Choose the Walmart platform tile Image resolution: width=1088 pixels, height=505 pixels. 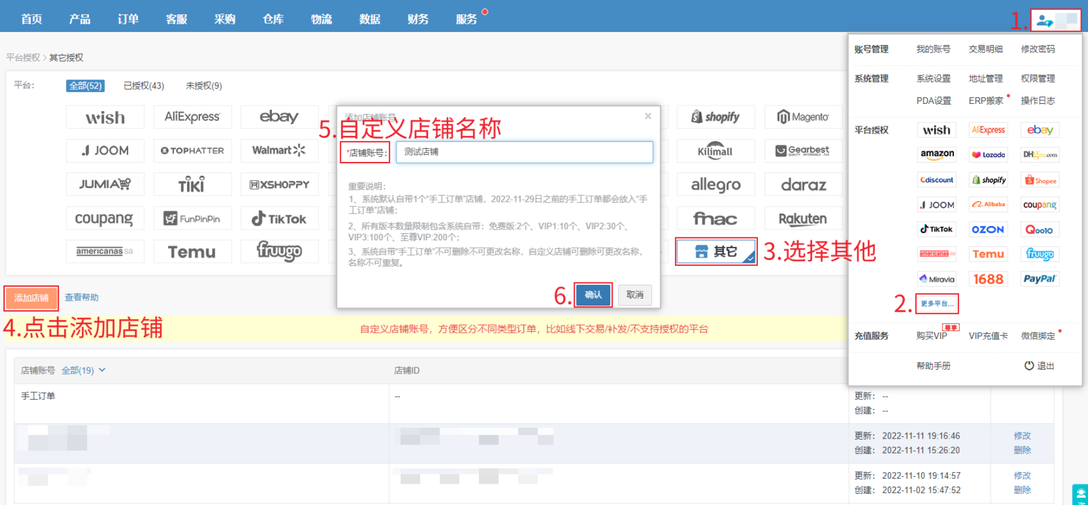[x=279, y=151]
